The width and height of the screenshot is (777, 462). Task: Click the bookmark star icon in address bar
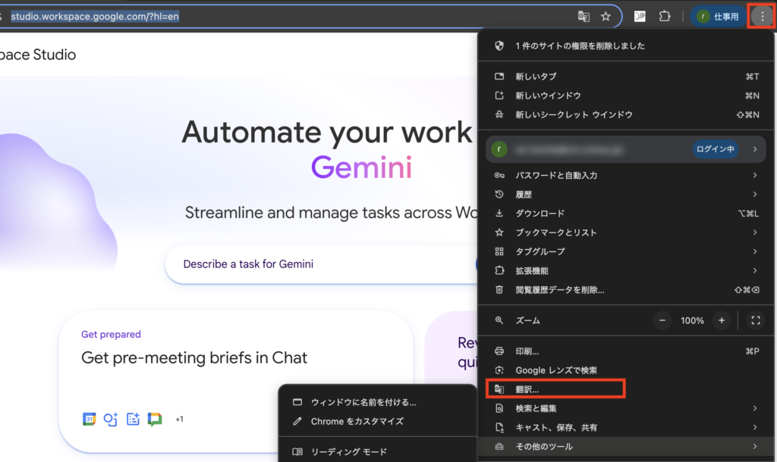click(606, 16)
